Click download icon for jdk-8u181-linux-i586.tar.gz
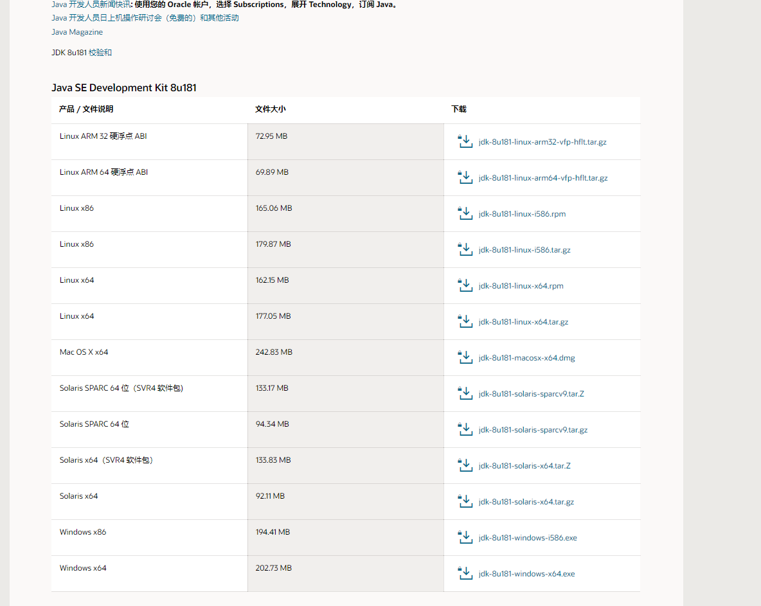 [x=465, y=249]
